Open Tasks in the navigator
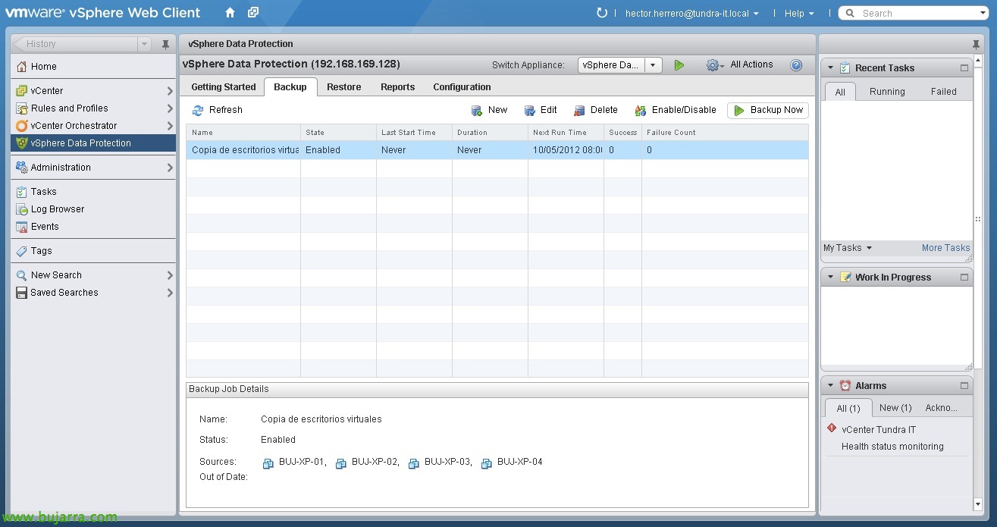Image resolution: width=997 pixels, height=527 pixels. 93,192
